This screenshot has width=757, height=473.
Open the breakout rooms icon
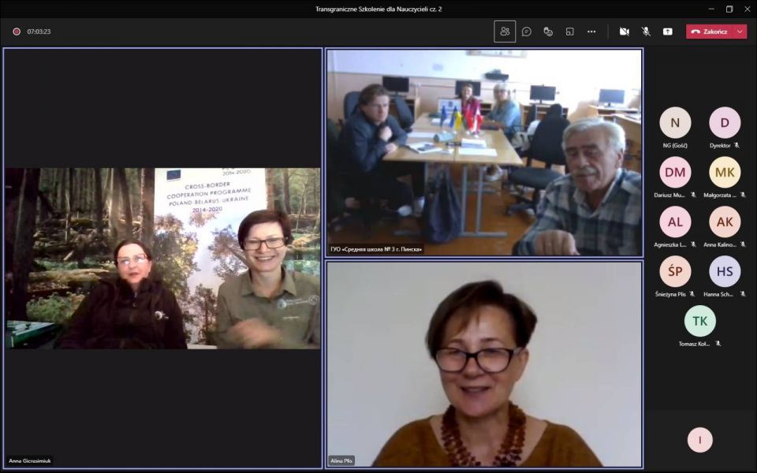click(x=569, y=32)
